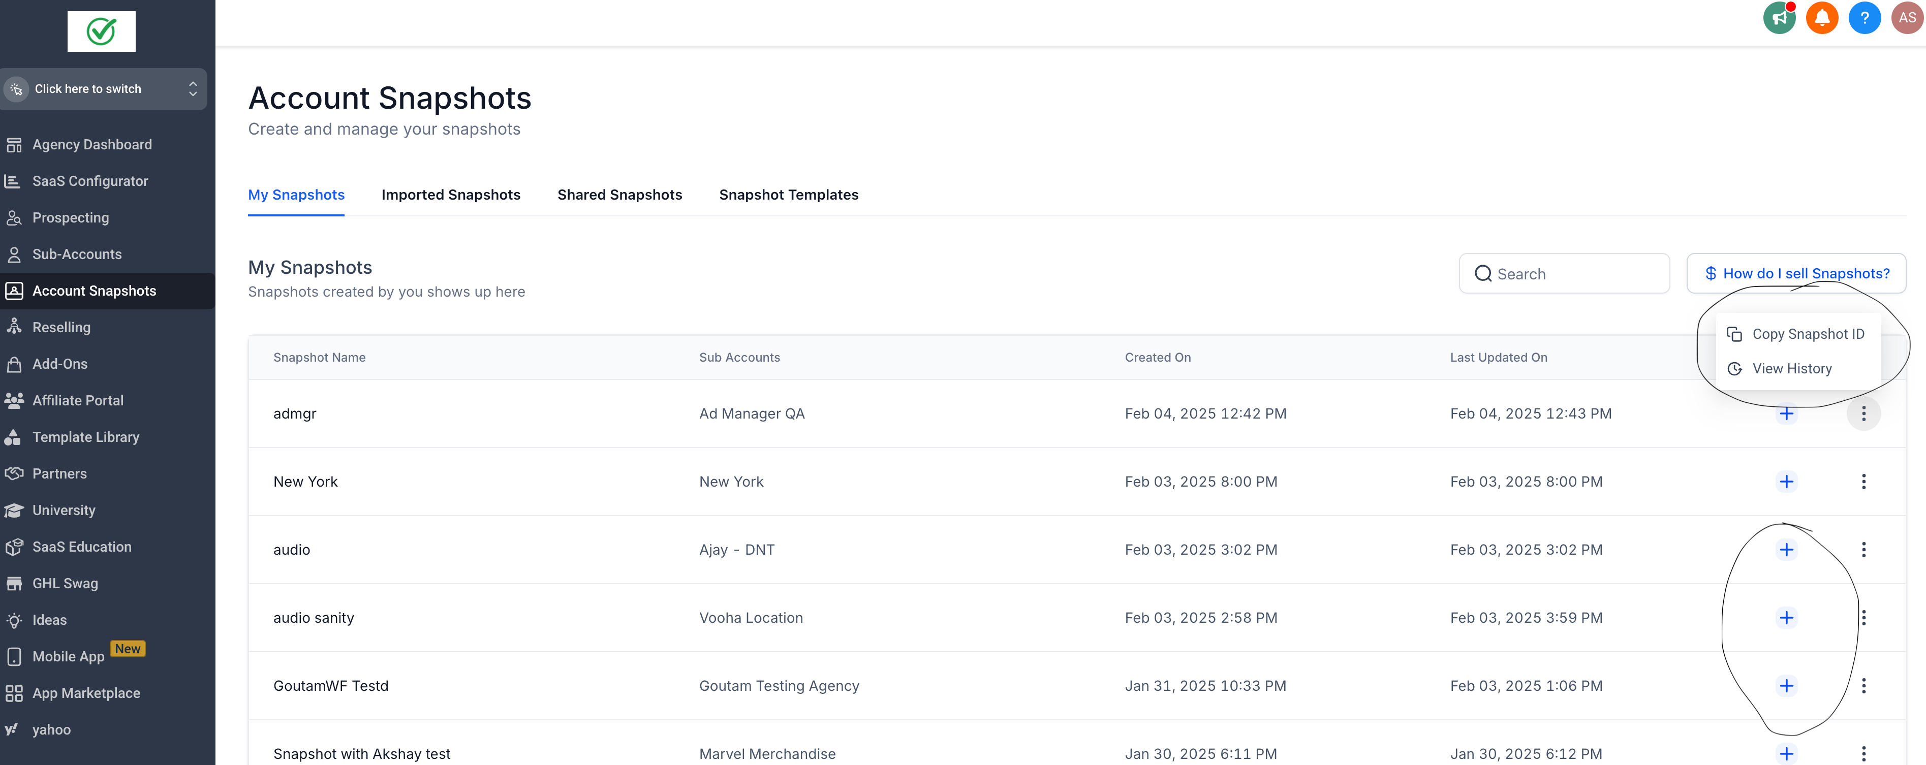Image resolution: width=1926 pixels, height=765 pixels.
Task: Choose View History from the popup menu
Action: [x=1791, y=368]
